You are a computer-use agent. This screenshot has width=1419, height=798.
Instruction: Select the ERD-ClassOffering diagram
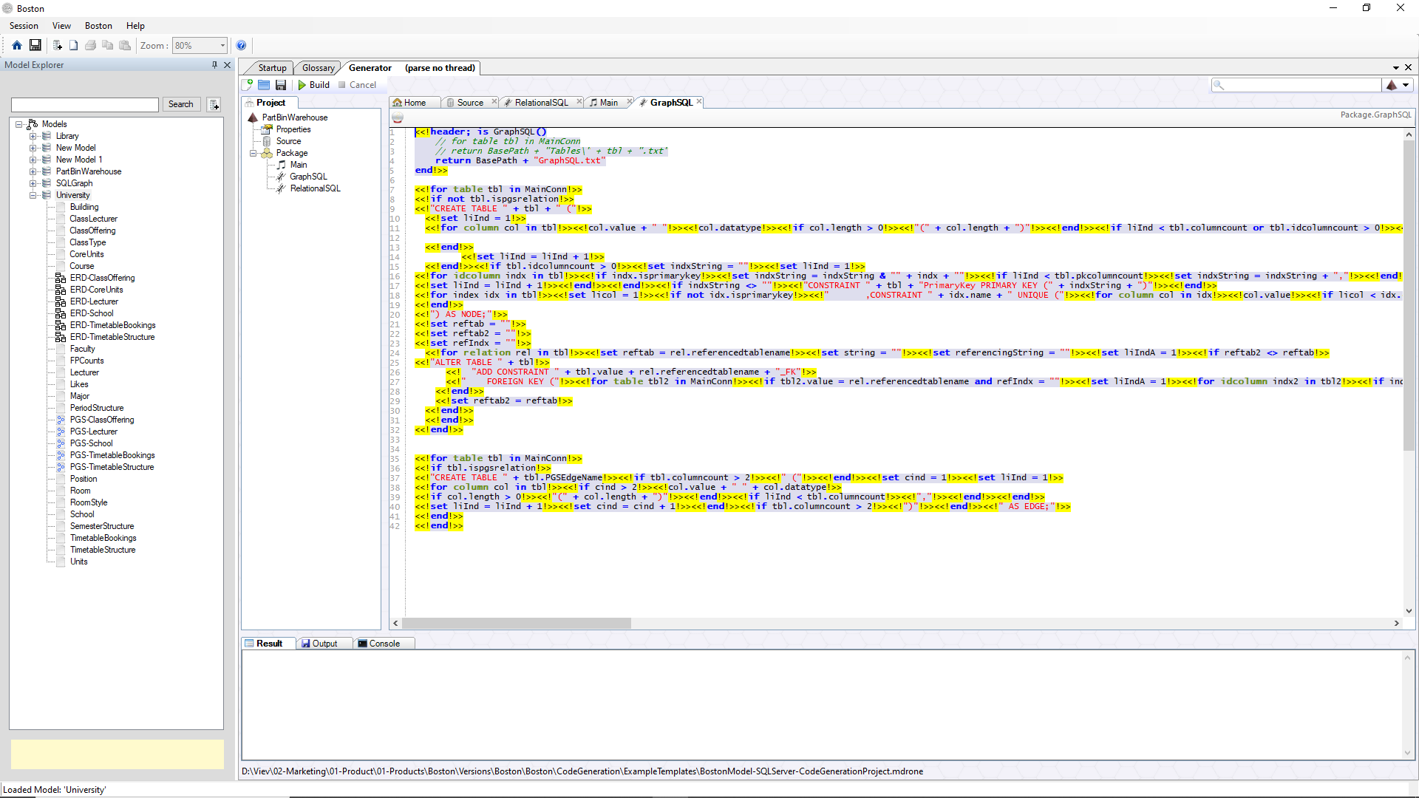pos(102,278)
